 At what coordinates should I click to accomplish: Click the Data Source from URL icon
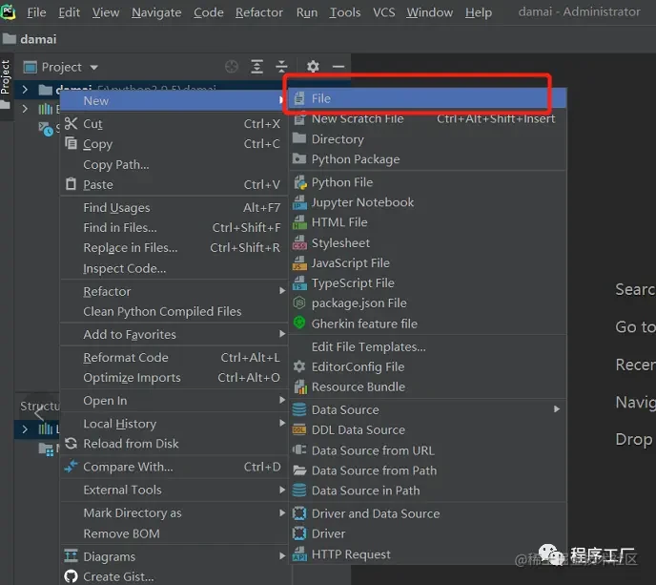pyautogui.click(x=299, y=450)
